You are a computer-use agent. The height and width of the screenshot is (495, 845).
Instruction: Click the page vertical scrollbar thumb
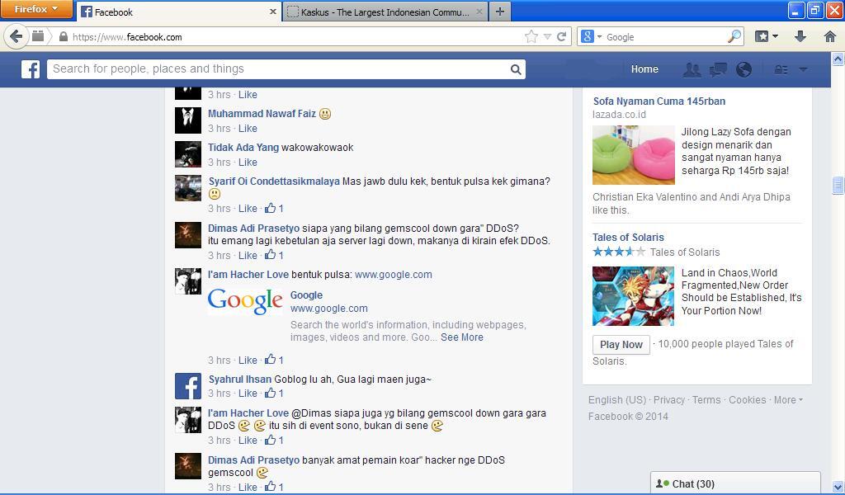[838, 186]
